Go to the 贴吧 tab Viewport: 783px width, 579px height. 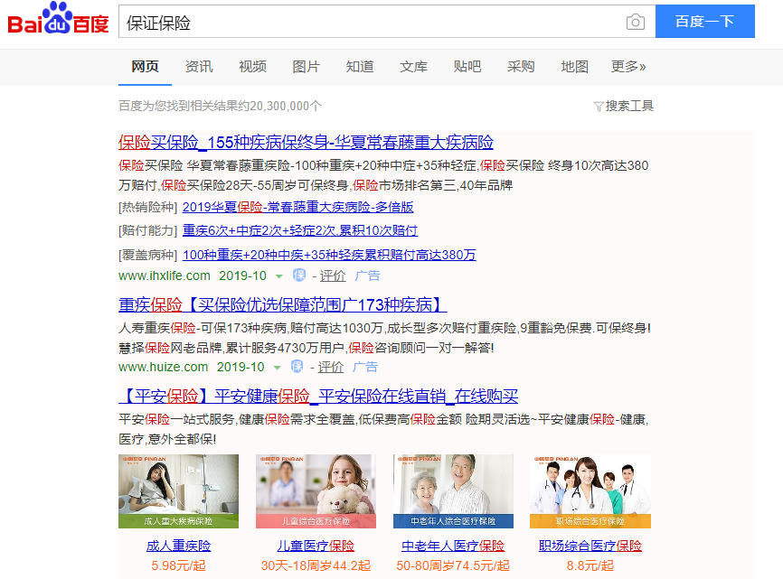[467, 67]
